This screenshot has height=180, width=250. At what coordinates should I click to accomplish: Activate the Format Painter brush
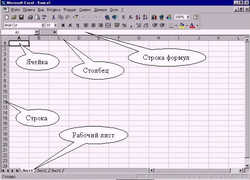[x=75, y=17]
